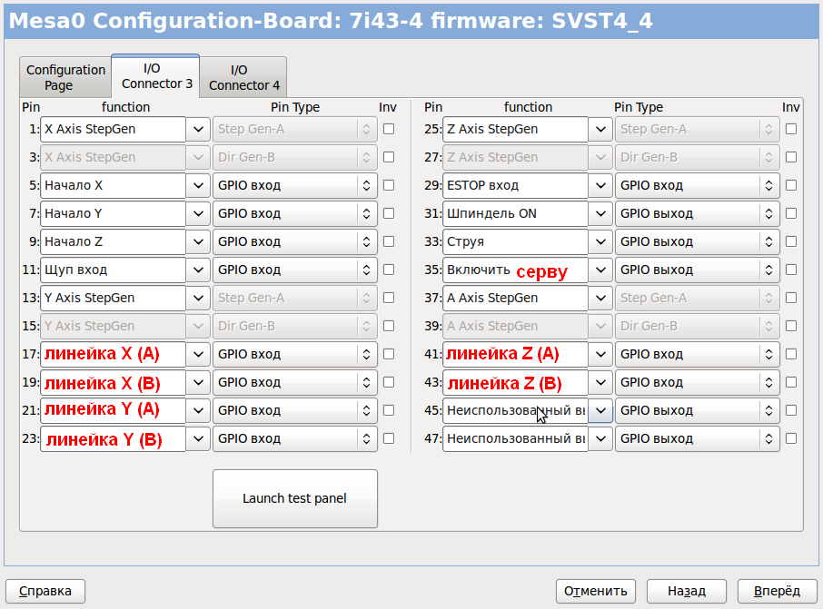823x609 pixels.
Task: Open function dropdown arrow for pin 31
Action: [600, 213]
